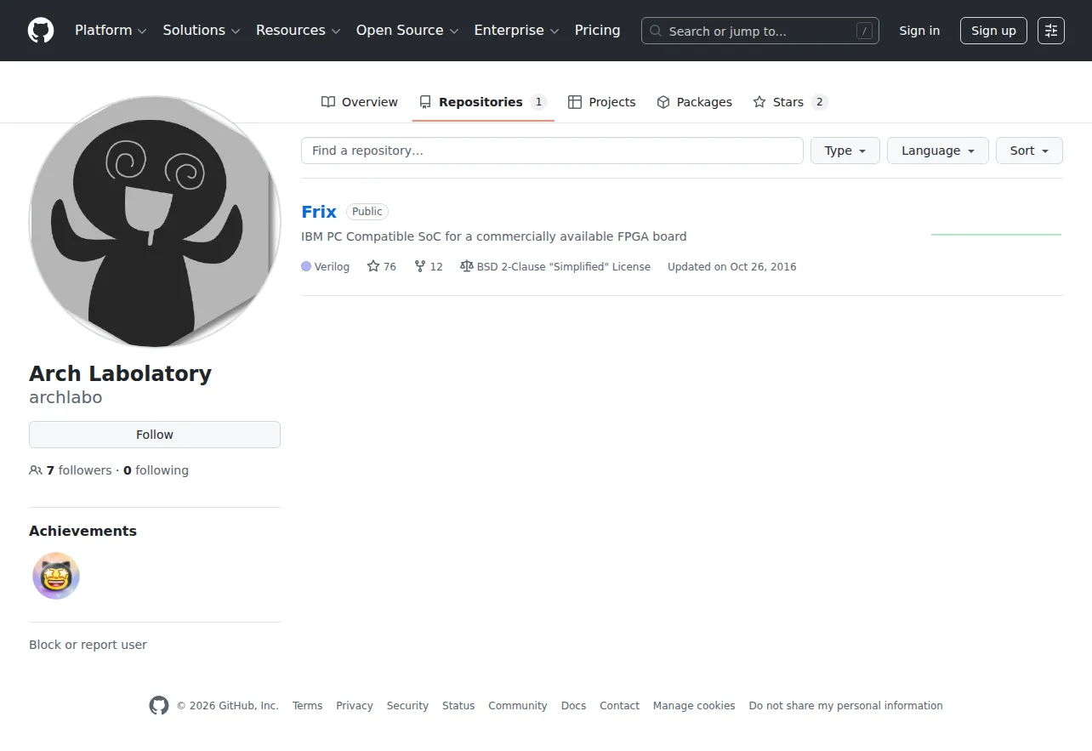The height and width of the screenshot is (751, 1092).
Task: Click the archlabo username text
Action: 65,397
